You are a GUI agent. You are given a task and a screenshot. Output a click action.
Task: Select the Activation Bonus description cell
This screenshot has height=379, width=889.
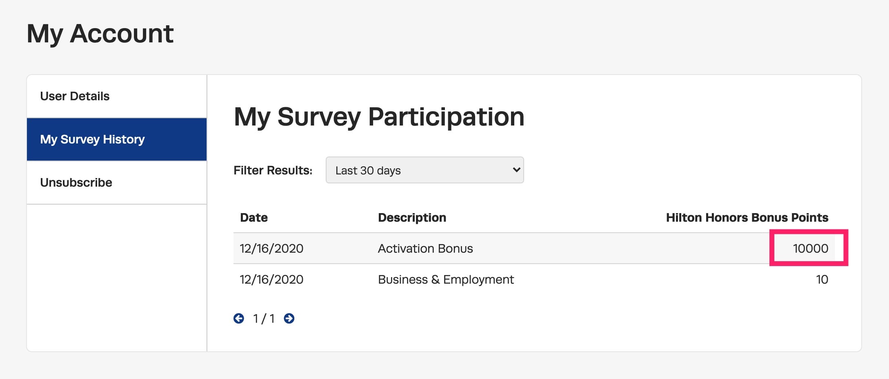[425, 249]
